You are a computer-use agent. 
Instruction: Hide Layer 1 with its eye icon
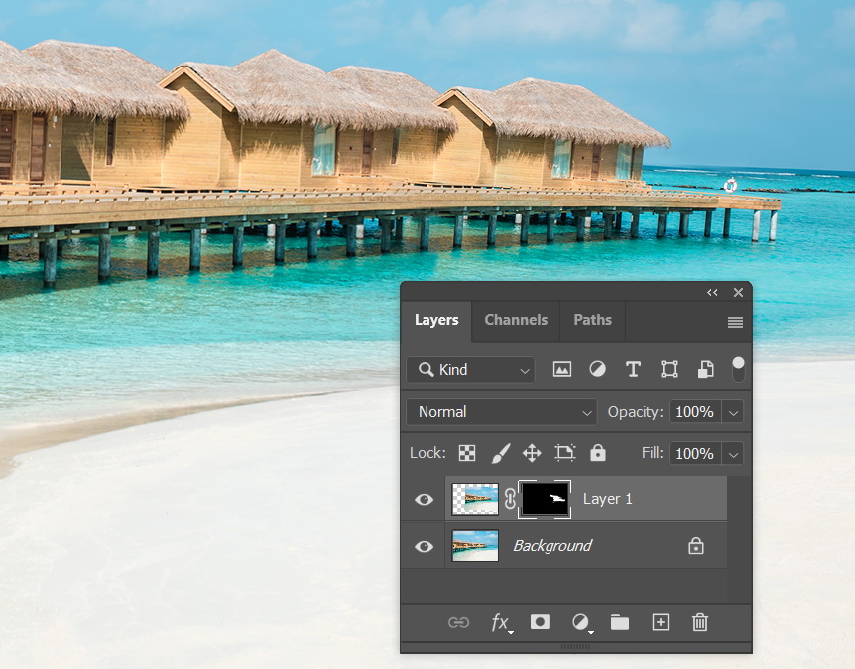click(424, 499)
